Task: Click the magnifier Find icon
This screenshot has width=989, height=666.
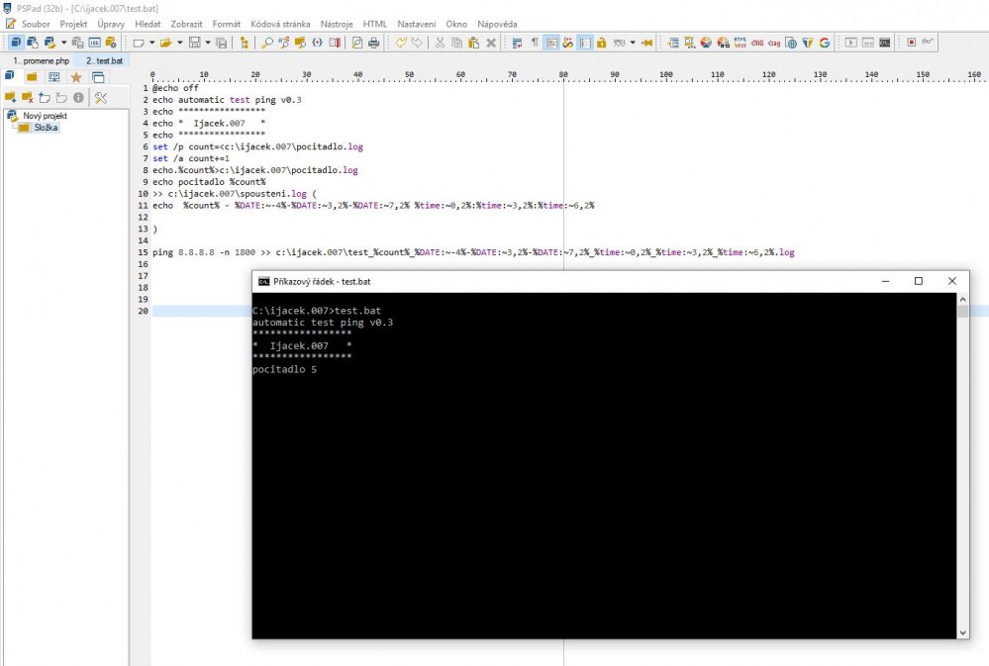Action: pyautogui.click(x=267, y=43)
